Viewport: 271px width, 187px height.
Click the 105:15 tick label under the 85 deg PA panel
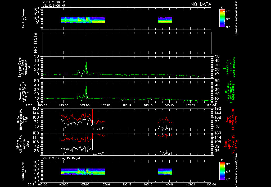(x=148, y=184)
